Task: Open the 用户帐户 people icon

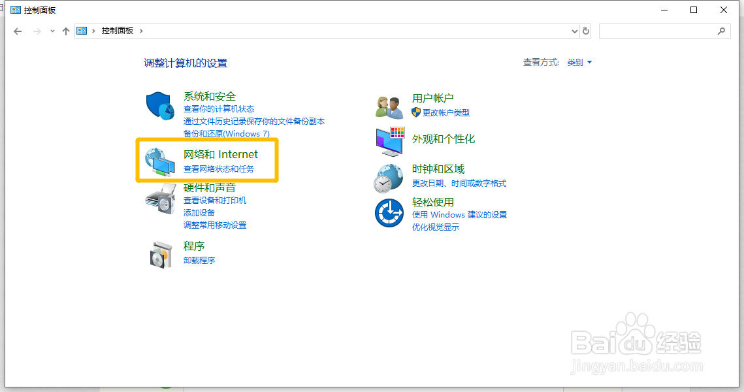Action: tap(389, 106)
